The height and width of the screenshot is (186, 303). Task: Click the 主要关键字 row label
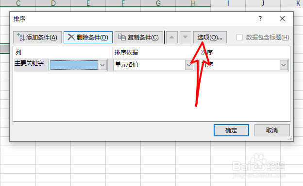coord(29,63)
